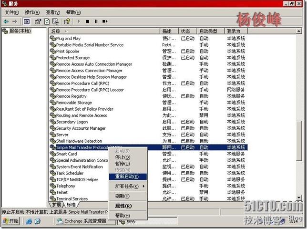This screenshot has width=307, height=229.
Task: Choose 重新启动(E) in context menu
Action: (x=128, y=177)
